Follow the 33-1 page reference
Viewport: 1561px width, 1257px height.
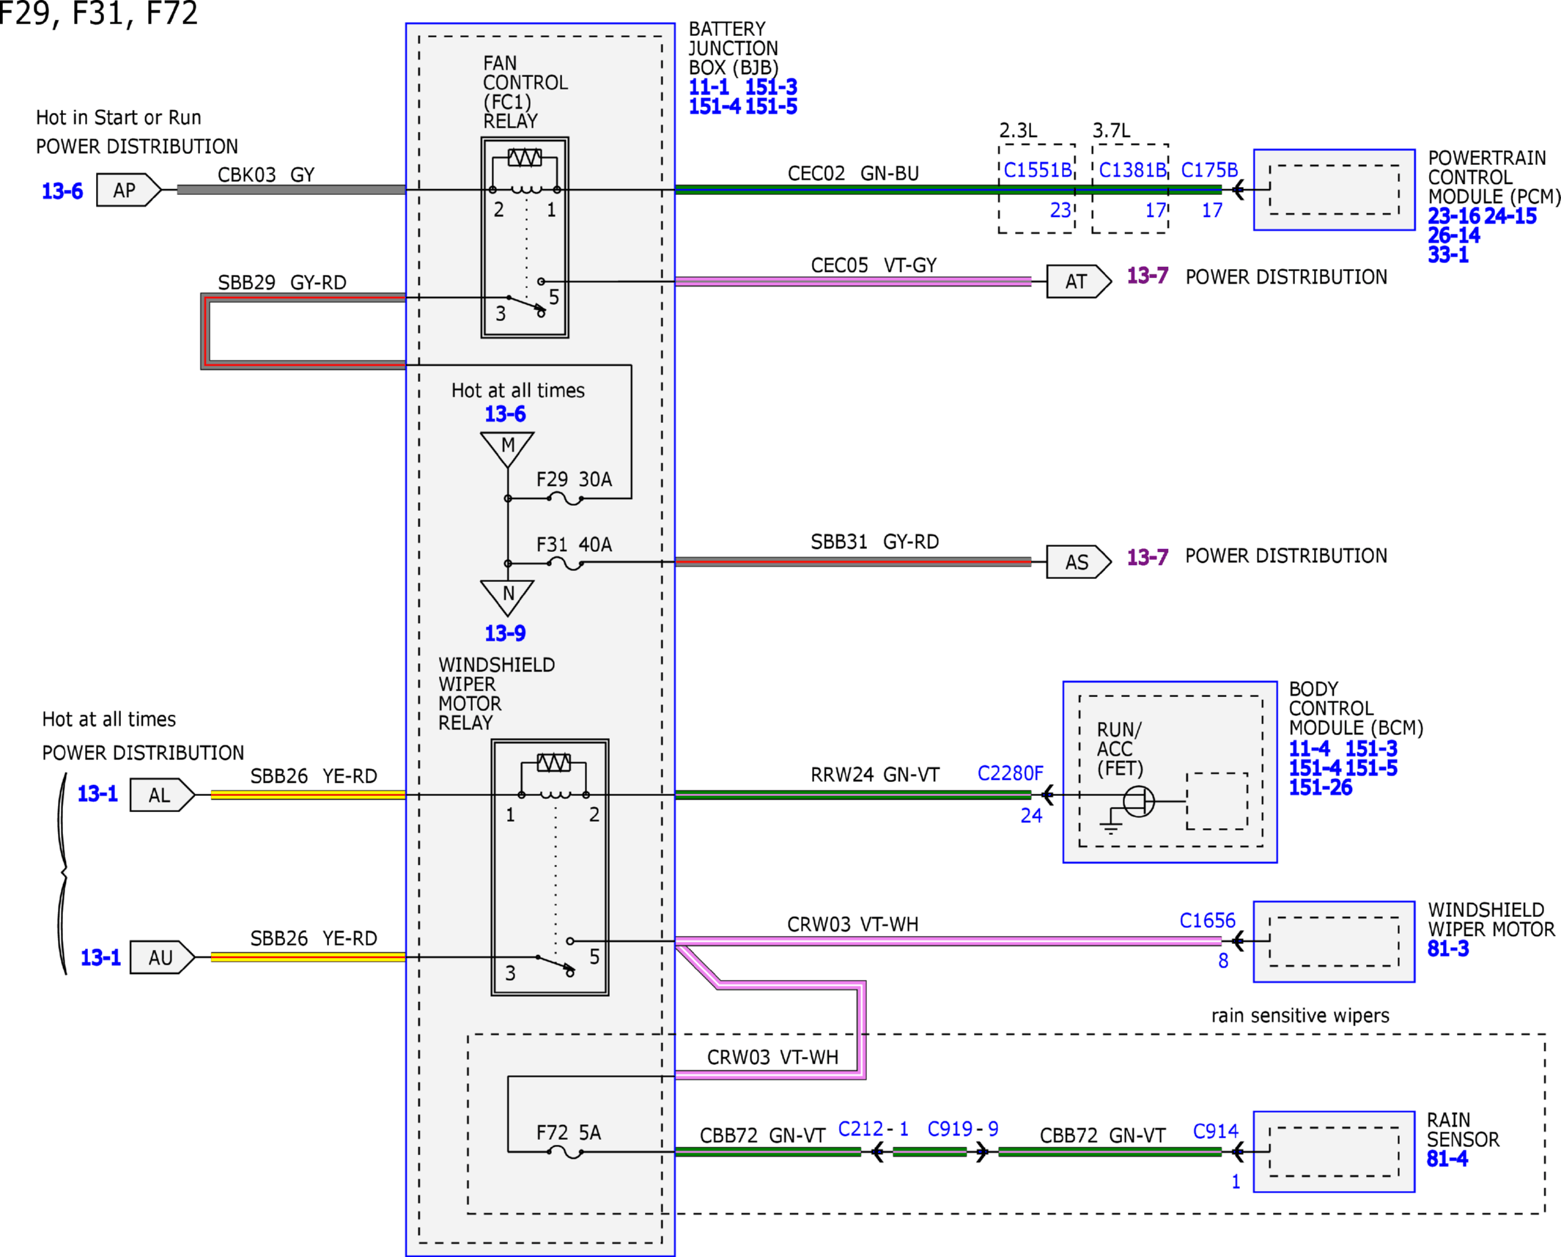click(x=1448, y=254)
